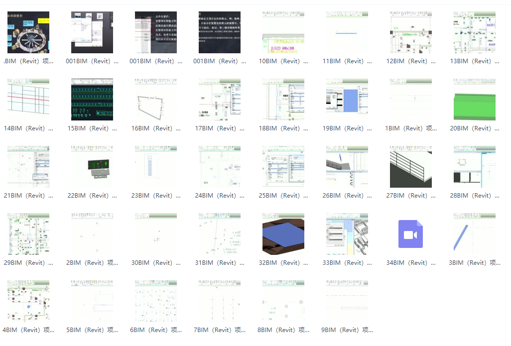
Task: Click the '9BIM (Revit) 项...' file name
Action: [347, 330]
